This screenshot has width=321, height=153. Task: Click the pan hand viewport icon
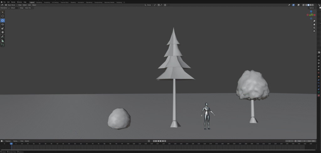tap(314, 24)
